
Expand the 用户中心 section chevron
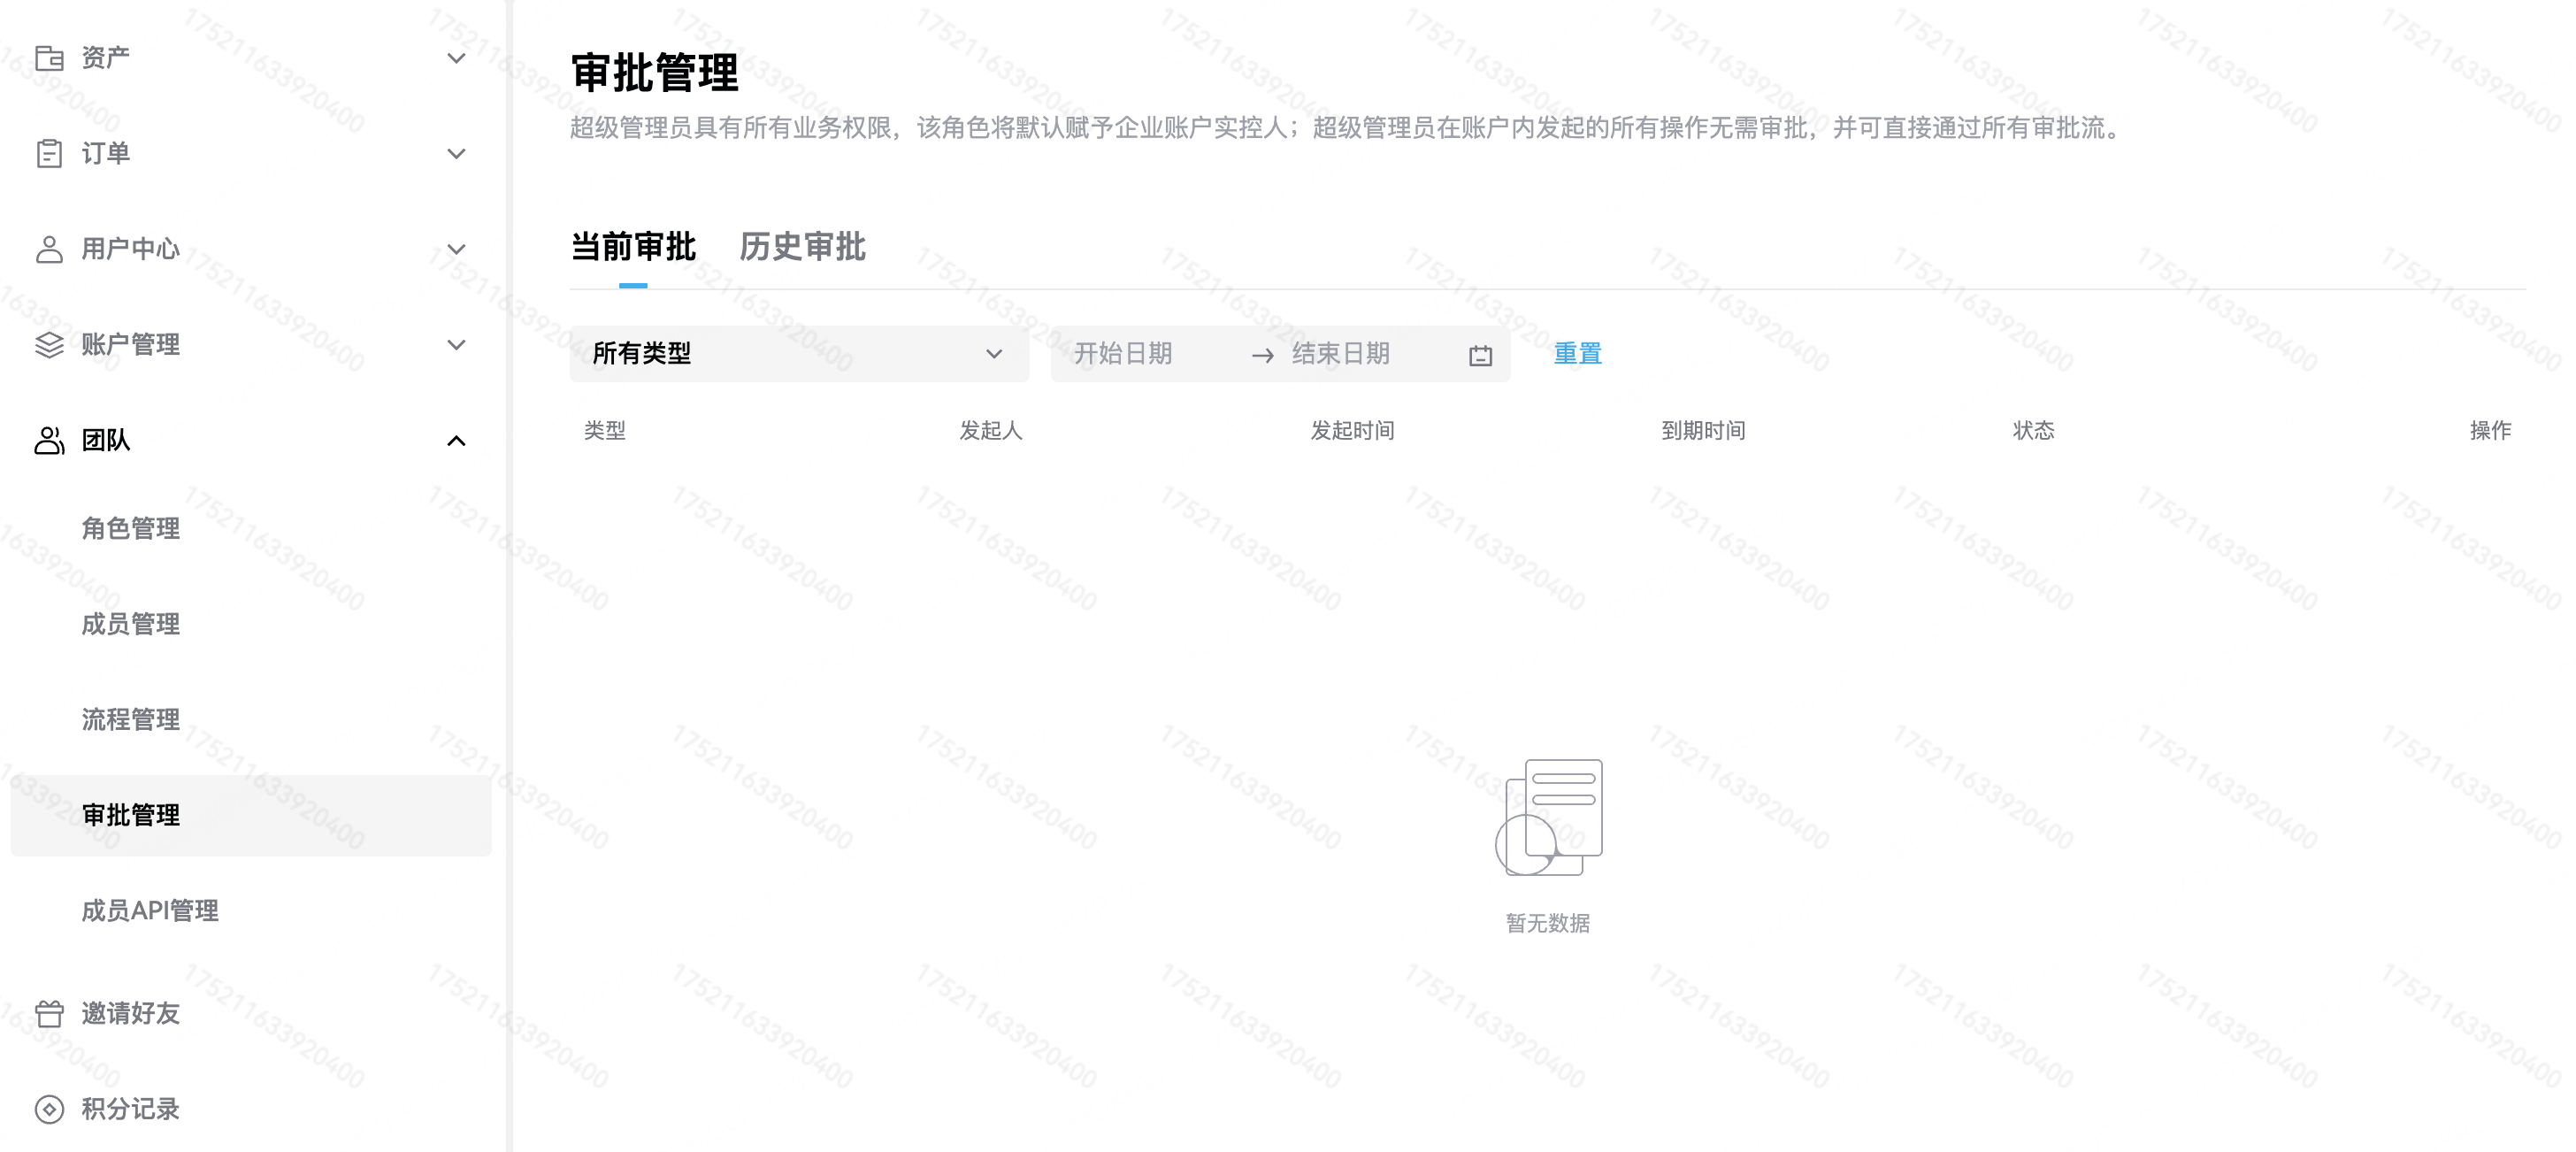[x=456, y=249]
